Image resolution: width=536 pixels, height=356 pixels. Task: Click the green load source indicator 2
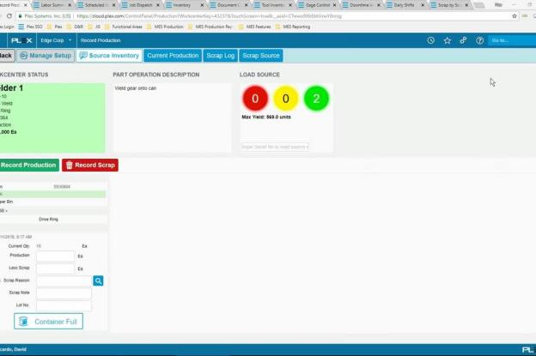point(316,99)
